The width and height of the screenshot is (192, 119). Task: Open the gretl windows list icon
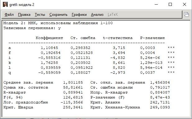tap(186, 15)
